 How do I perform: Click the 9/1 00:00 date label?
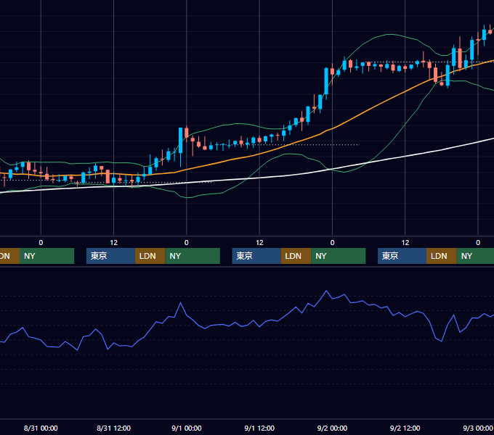tap(187, 428)
